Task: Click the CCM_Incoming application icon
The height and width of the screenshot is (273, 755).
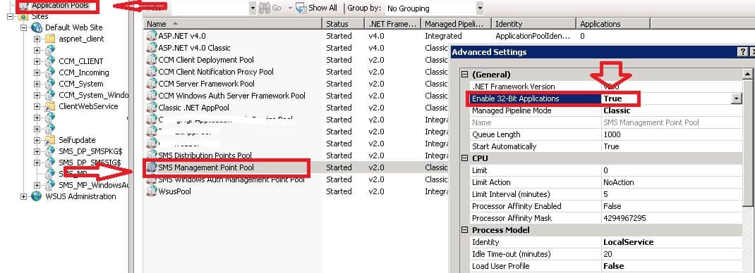Action: pyautogui.click(x=49, y=72)
